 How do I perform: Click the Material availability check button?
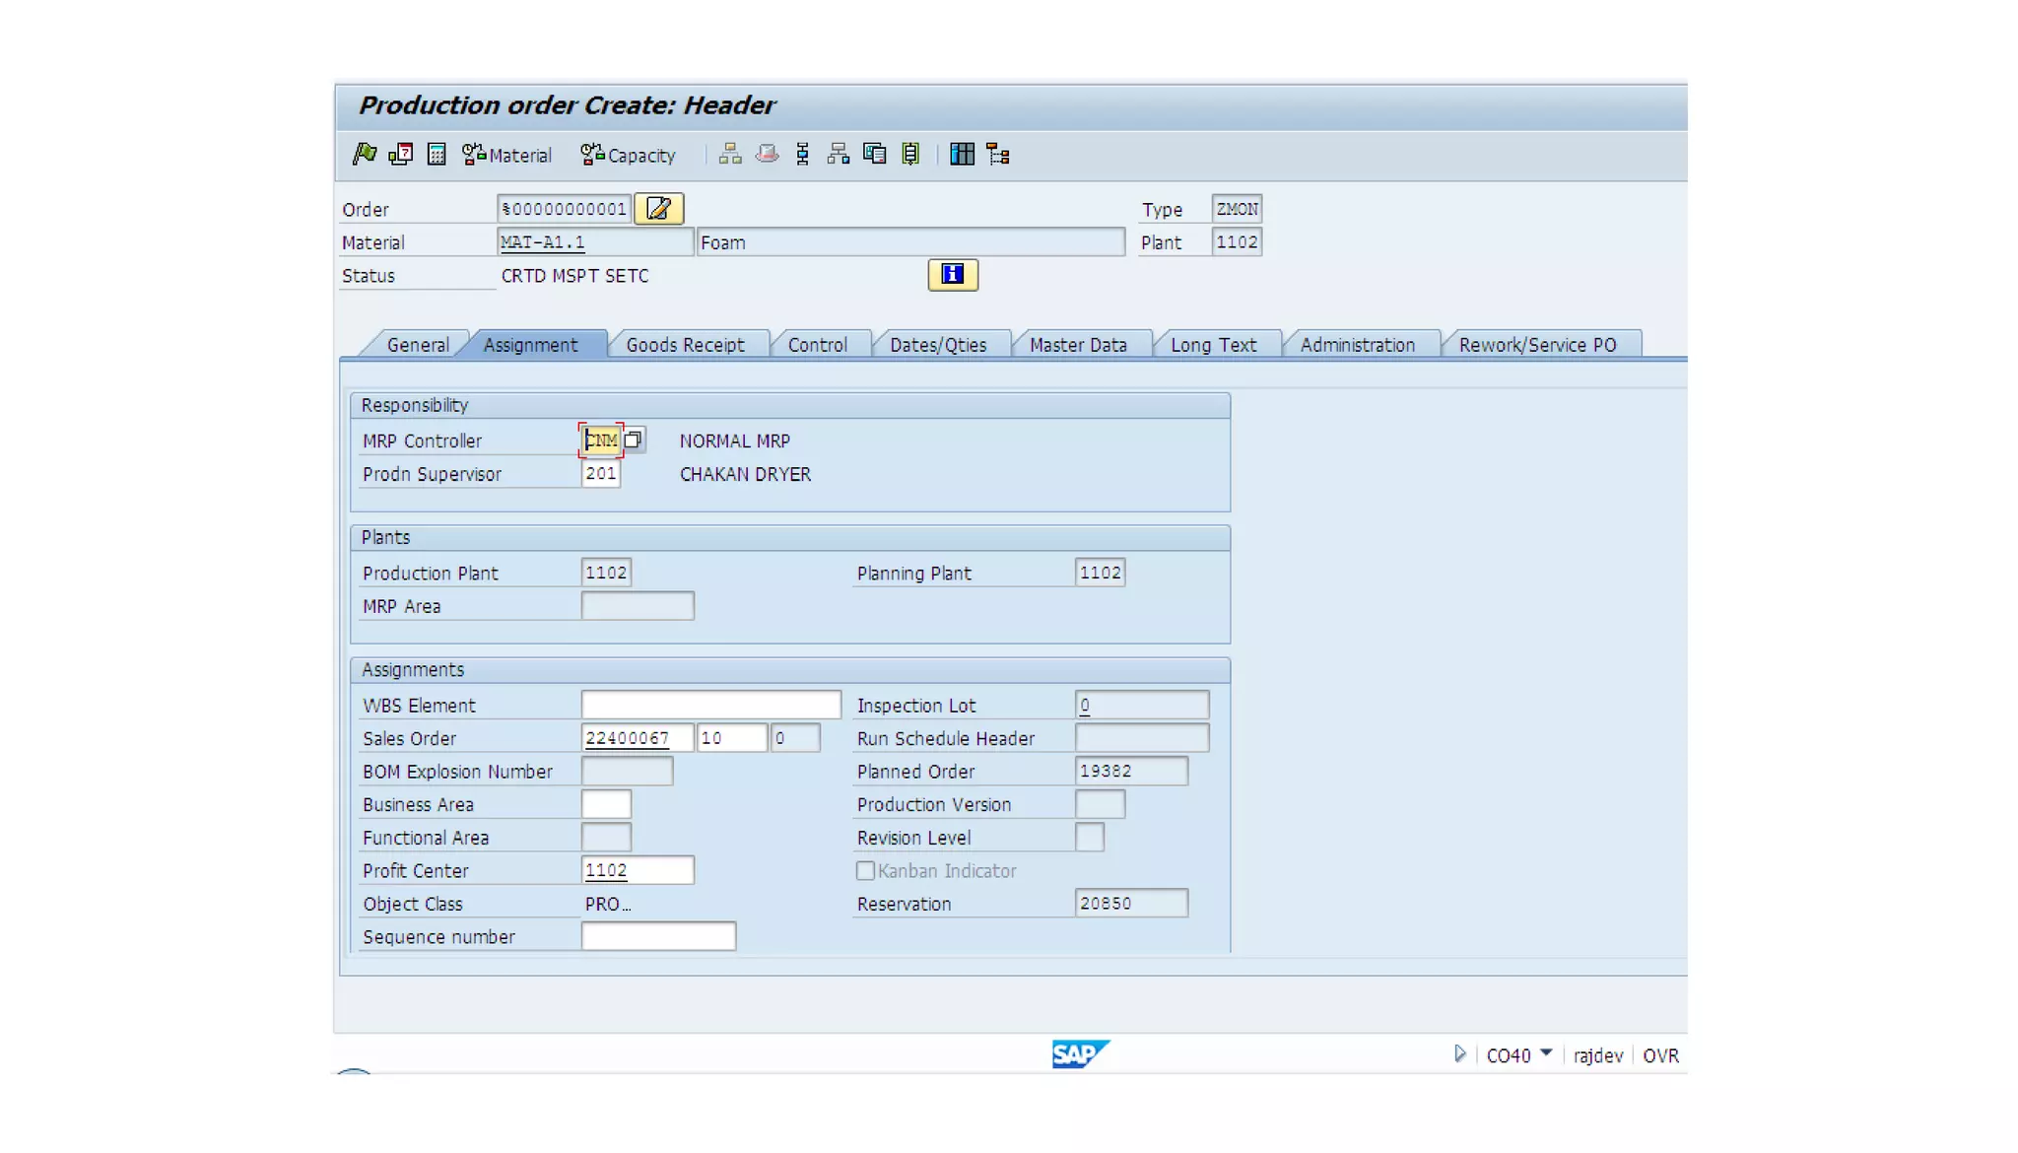coord(506,155)
